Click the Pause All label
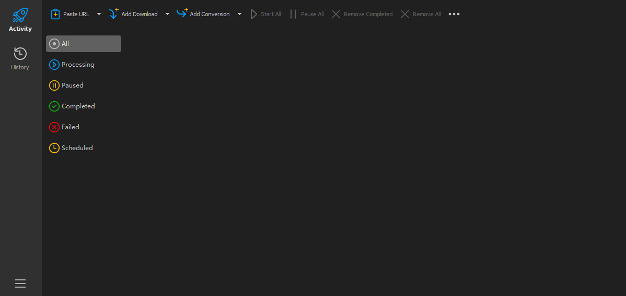Viewport: 626px width, 296px height. [x=312, y=14]
